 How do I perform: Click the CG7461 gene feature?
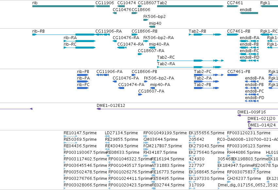(x=233, y=6)
